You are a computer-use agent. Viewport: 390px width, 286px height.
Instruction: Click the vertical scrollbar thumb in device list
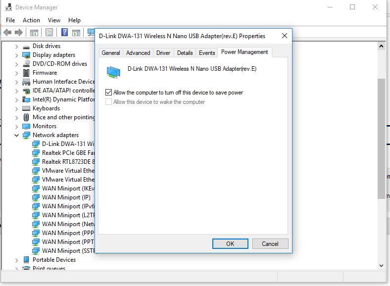(381, 139)
